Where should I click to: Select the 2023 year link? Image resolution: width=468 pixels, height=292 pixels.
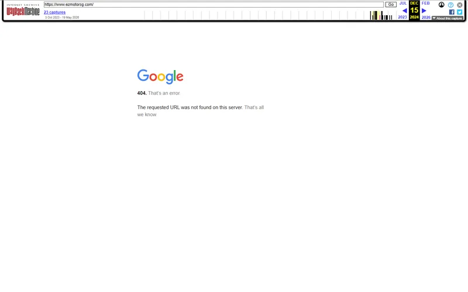(402, 18)
